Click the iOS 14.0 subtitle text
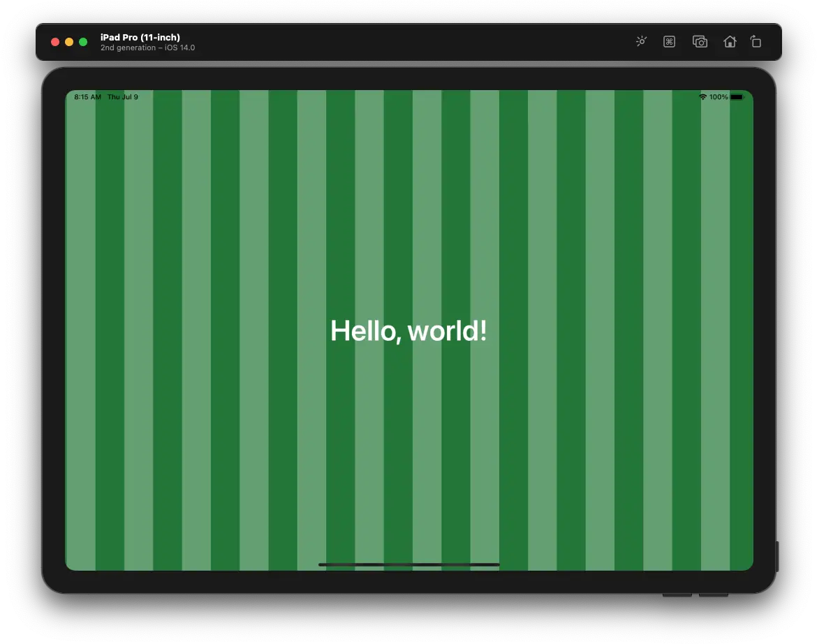 click(x=148, y=47)
